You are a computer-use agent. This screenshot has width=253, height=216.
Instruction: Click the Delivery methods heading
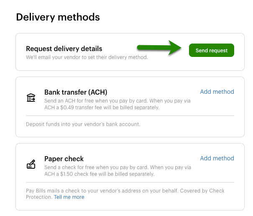(x=58, y=17)
